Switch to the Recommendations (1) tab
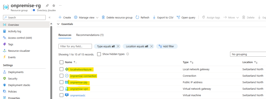This screenshot has height=99, width=266. click(90, 35)
